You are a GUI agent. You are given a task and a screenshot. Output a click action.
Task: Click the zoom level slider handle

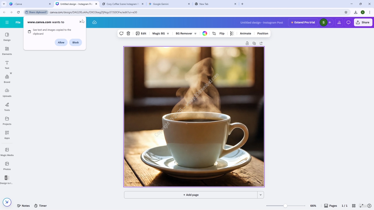[x=285, y=206]
